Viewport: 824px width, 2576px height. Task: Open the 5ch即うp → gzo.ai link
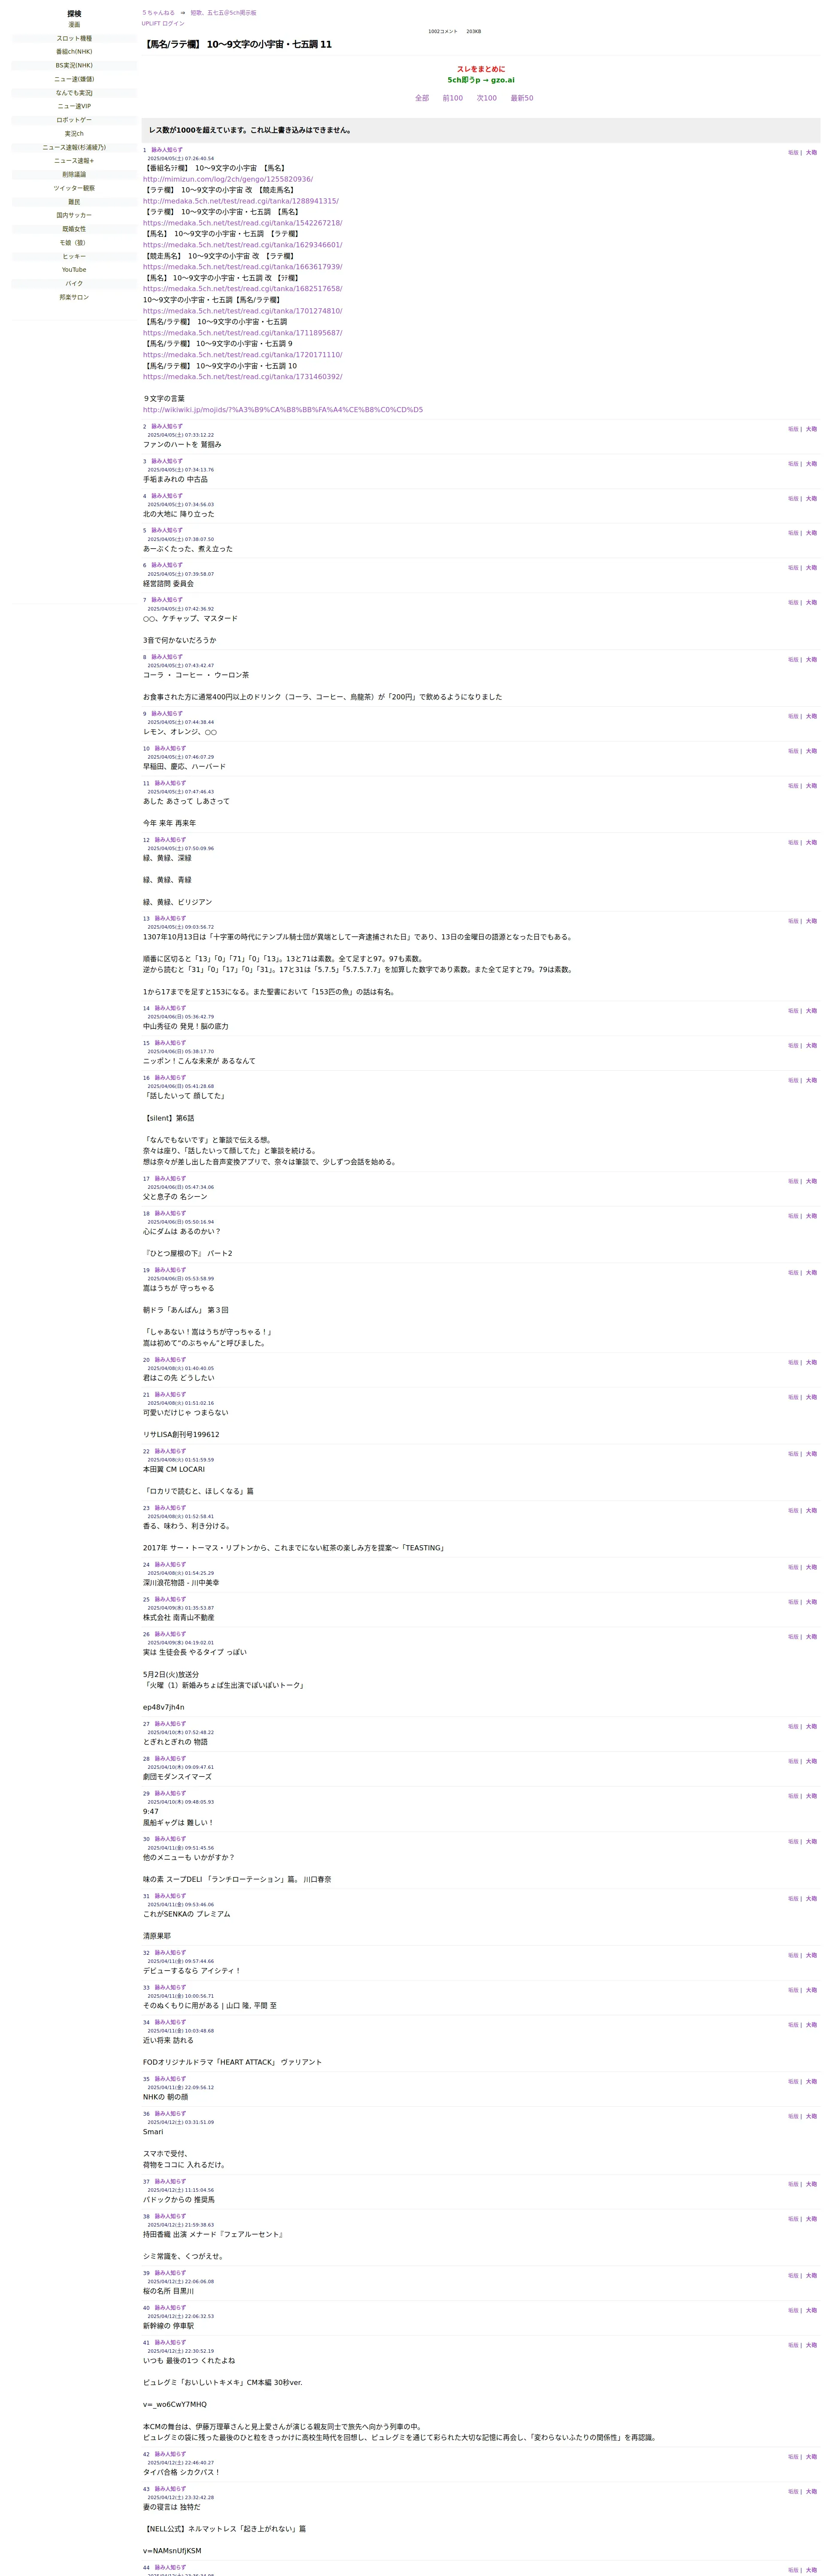click(481, 80)
